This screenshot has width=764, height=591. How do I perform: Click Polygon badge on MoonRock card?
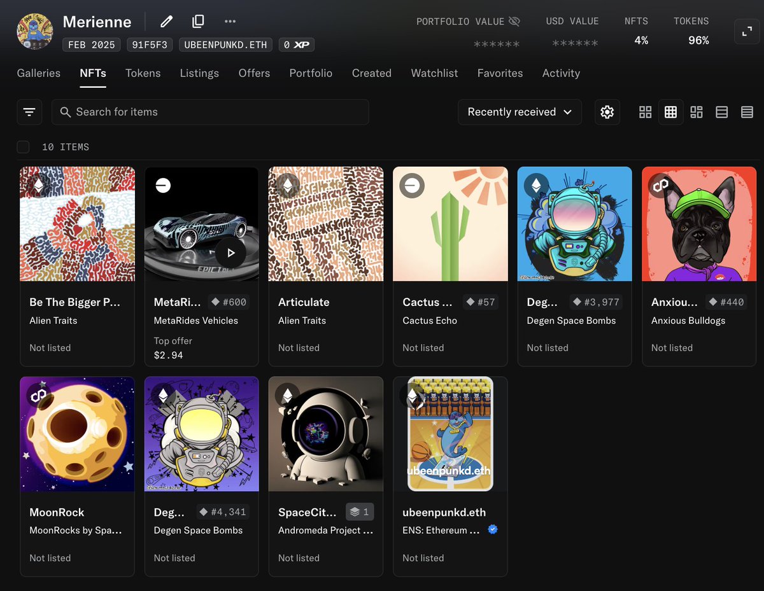click(x=38, y=395)
